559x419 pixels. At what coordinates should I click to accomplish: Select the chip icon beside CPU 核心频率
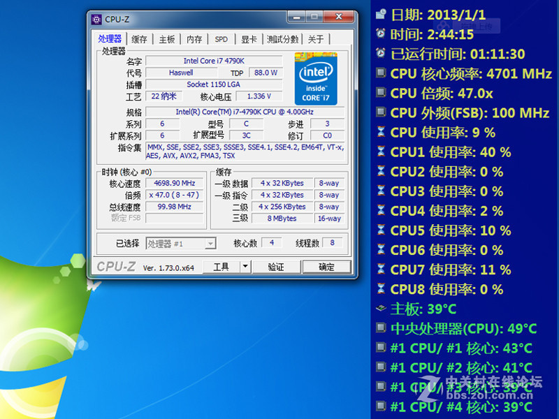click(x=381, y=73)
